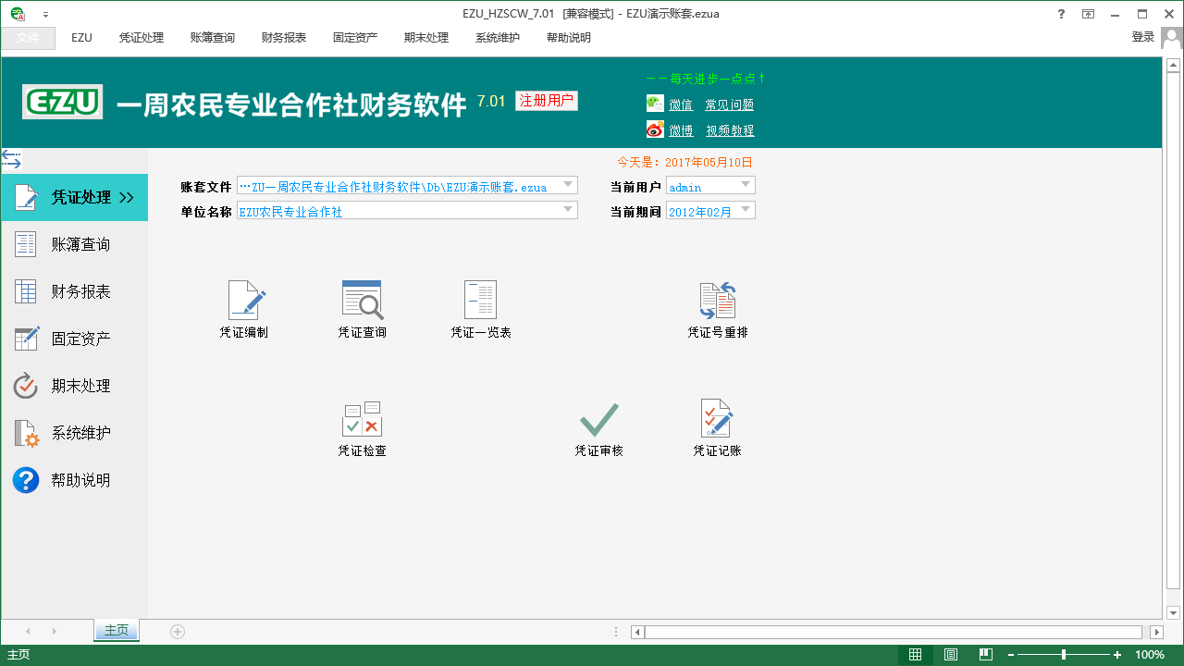Open the ribbon display options button

[x=1089, y=14]
